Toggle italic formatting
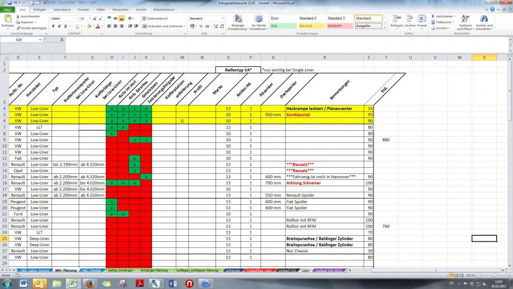The image size is (513, 289). [59, 26]
